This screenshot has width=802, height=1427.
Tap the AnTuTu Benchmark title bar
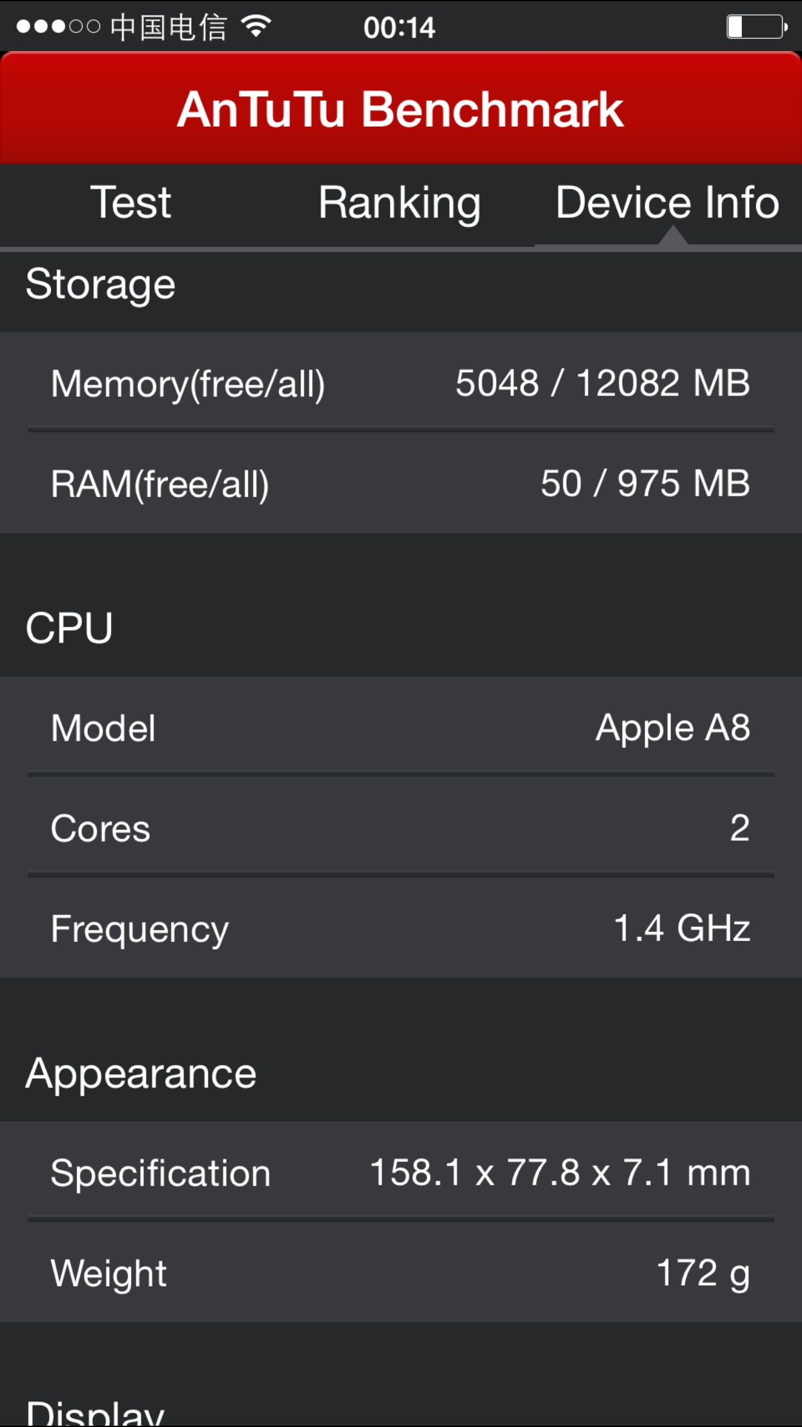400,109
